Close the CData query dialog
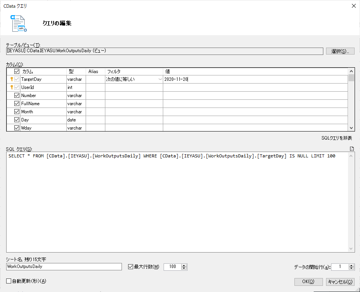This screenshot has height=292, width=360. coord(354,6)
